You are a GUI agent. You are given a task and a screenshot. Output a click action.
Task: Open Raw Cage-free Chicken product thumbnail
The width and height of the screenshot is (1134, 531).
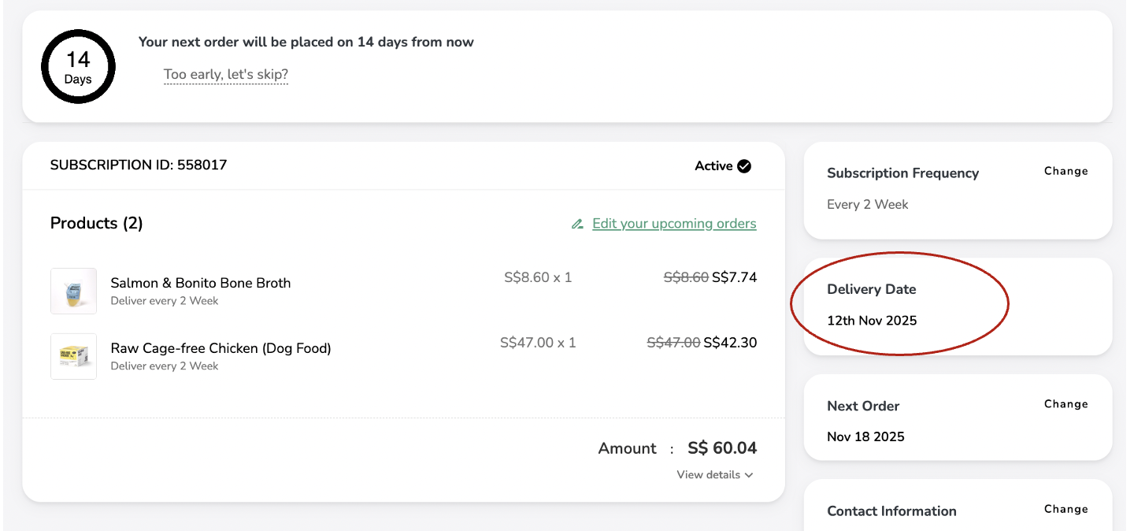(74, 356)
